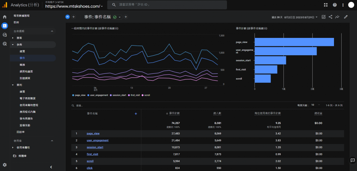Open the session_start link in the table

(x=95, y=147)
